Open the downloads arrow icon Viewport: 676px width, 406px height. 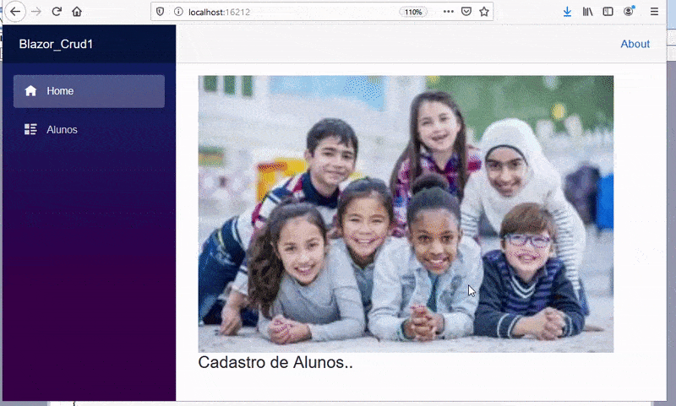(x=567, y=12)
